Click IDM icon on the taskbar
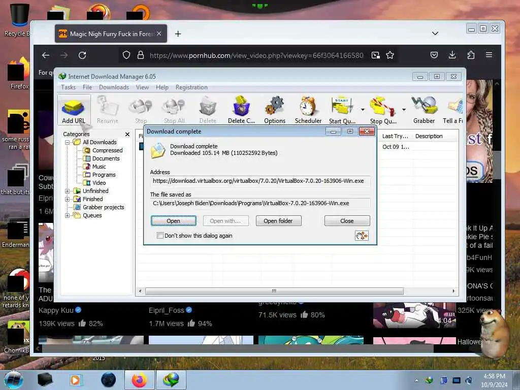Screen dimensions: 520x390 pyautogui.click(x=171, y=380)
